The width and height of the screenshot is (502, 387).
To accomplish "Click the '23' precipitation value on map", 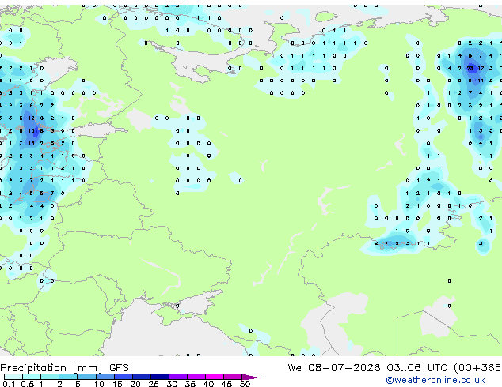I will pyautogui.click(x=470, y=68).
